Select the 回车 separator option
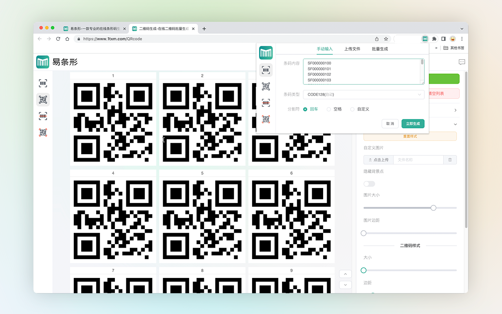502x314 pixels. [311, 109]
